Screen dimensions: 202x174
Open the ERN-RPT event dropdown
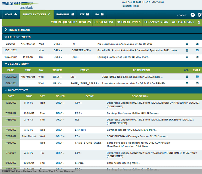click(x=81, y=130)
